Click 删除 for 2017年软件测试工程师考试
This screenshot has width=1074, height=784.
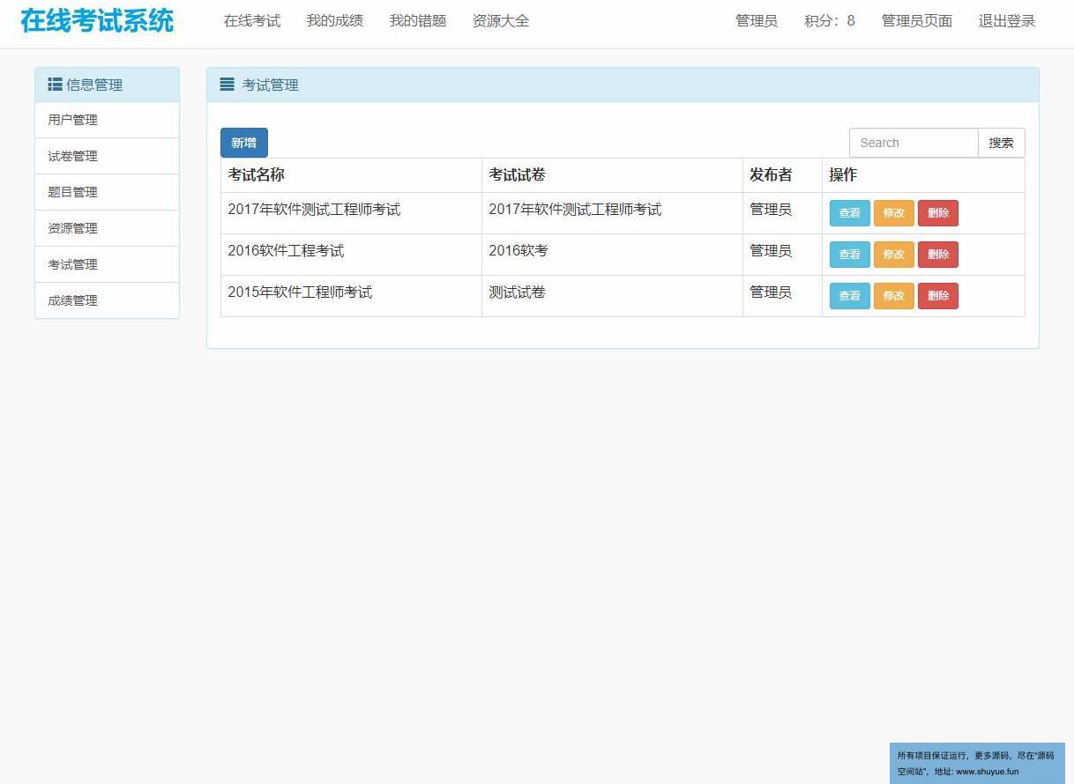[x=938, y=213]
